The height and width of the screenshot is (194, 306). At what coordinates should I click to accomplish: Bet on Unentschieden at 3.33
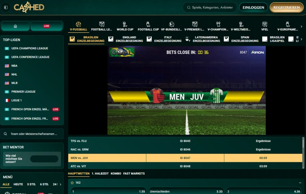pos(186,191)
